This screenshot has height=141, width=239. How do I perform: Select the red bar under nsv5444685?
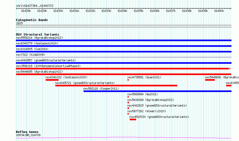point(124,74)
